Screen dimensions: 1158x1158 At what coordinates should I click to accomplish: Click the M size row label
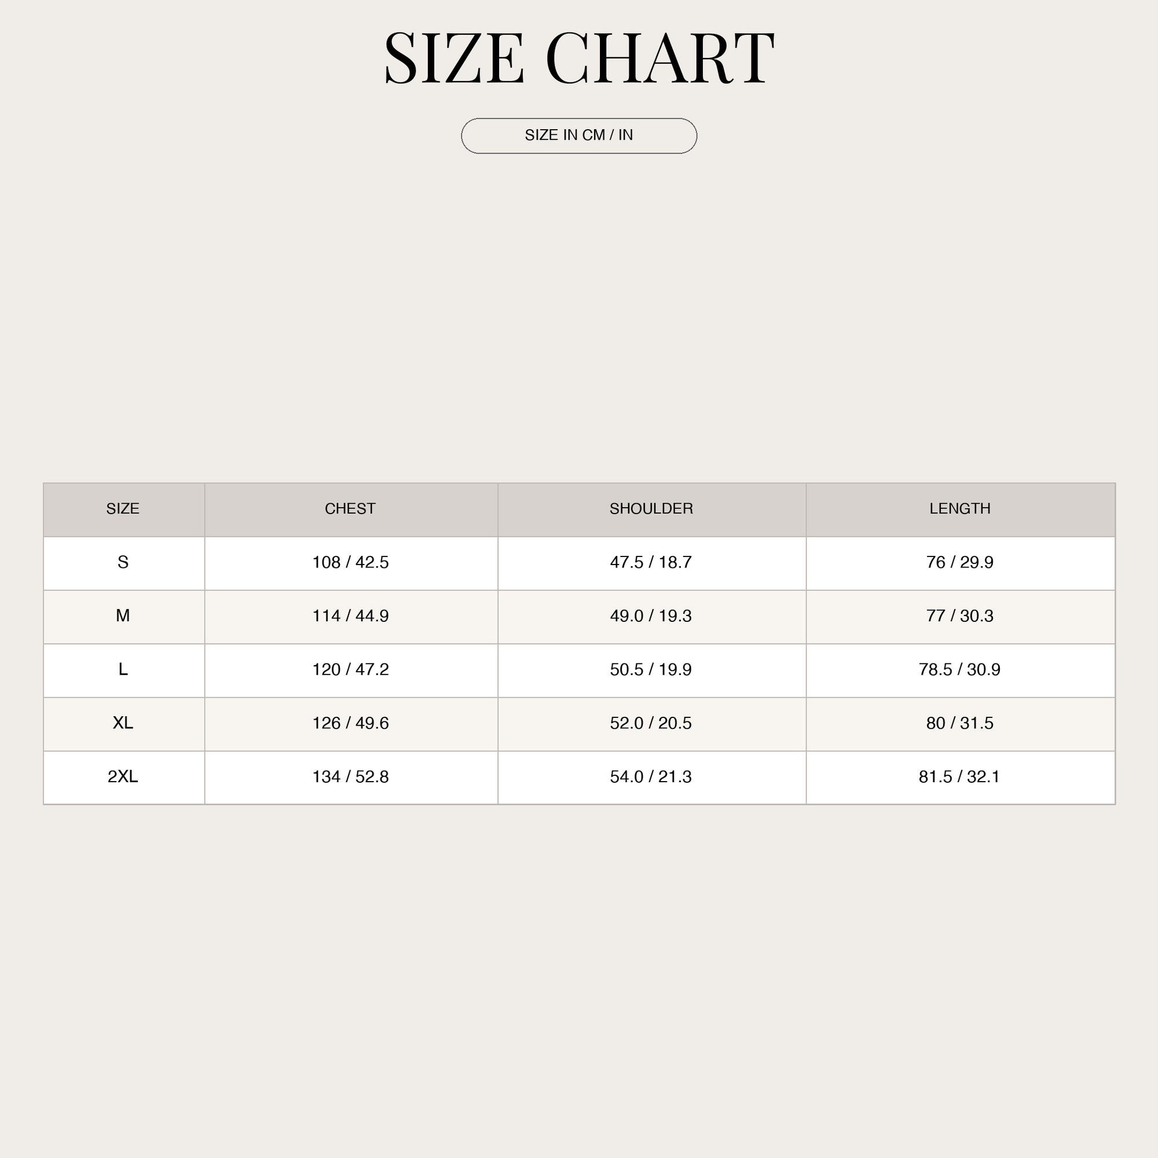(123, 615)
